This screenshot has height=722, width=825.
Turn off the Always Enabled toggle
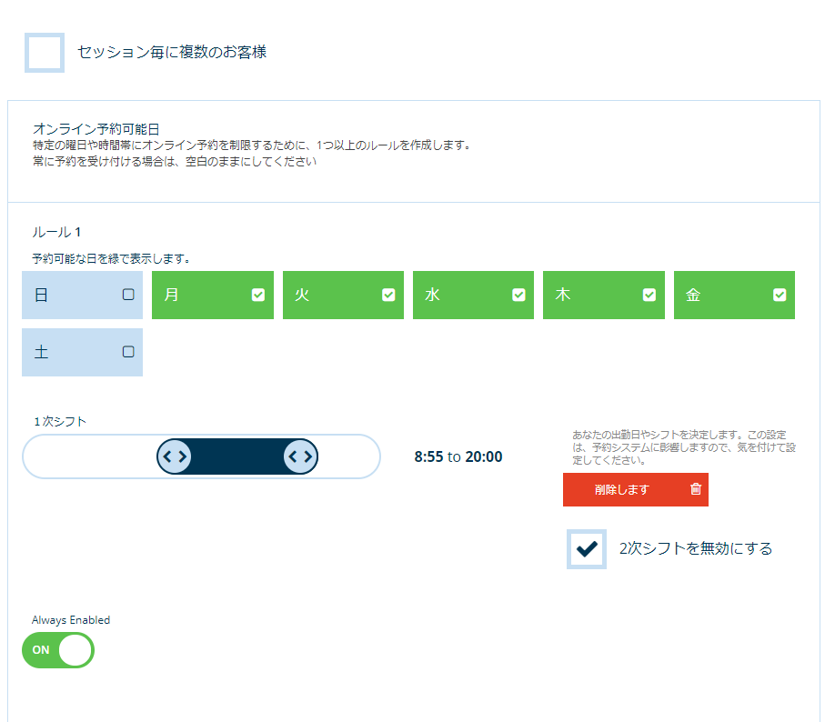pos(58,650)
